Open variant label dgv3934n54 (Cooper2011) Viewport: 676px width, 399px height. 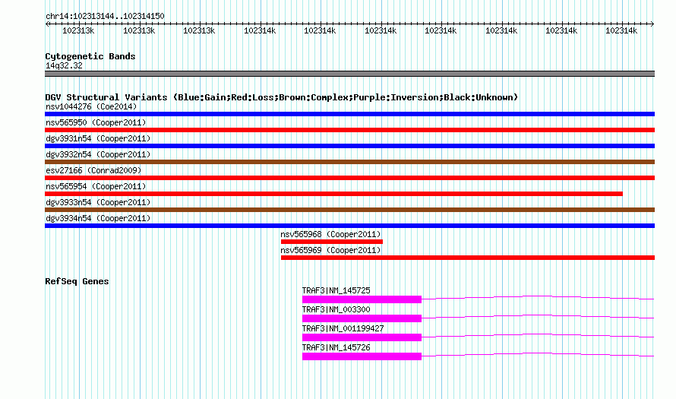[x=98, y=218]
